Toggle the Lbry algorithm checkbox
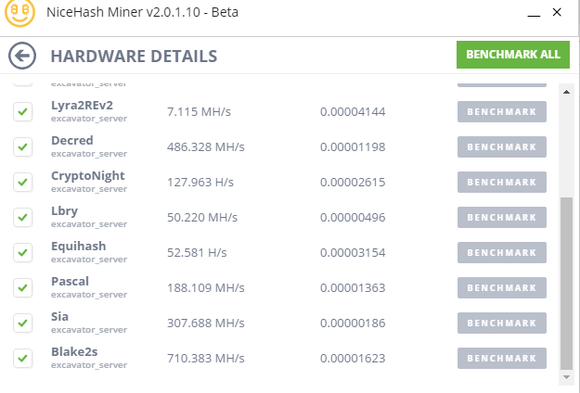 (23, 217)
